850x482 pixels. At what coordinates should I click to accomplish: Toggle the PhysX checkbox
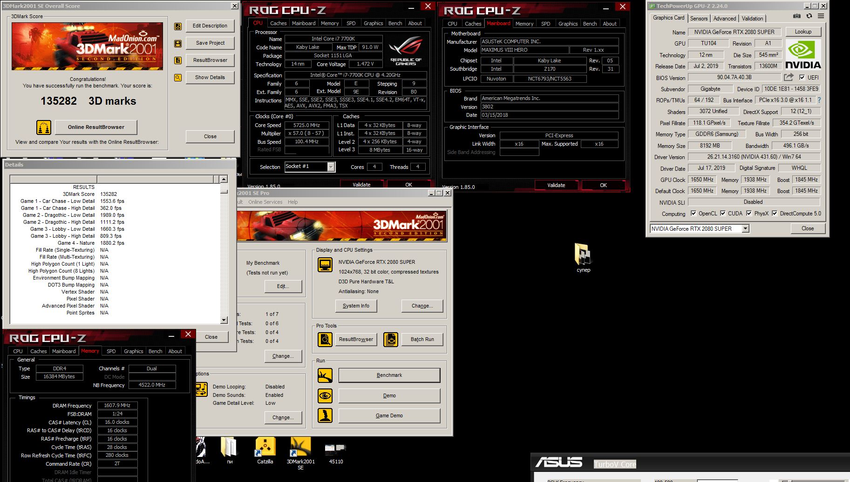[749, 214]
